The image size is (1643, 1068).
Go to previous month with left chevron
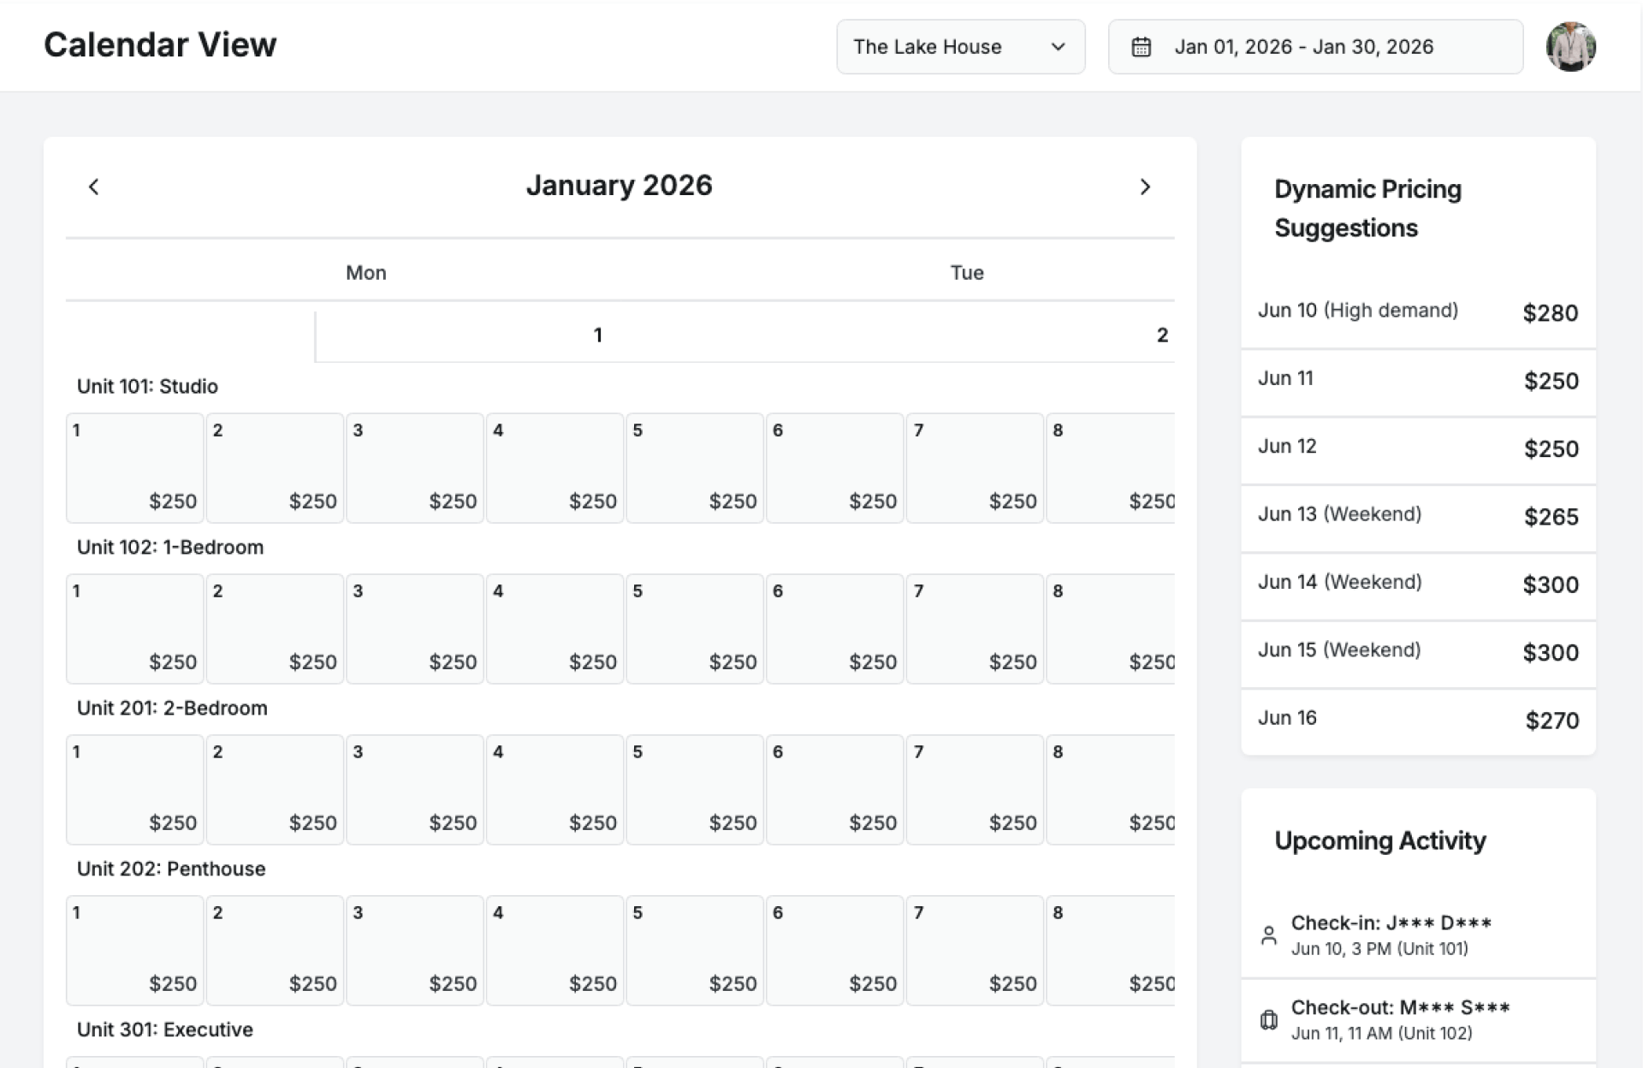pyautogui.click(x=94, y=187)
